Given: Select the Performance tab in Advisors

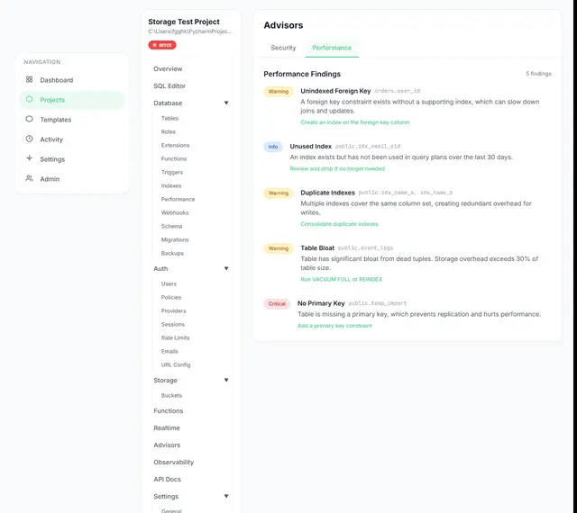Looking at the screenshot, I should [x=332, y=48].
